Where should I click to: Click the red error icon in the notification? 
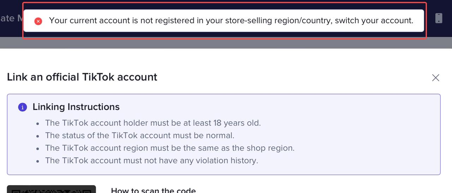[38, 21]
